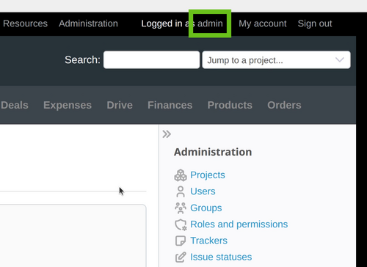
Task: Open the Projects cubes icon
Action: click(181, 175)
